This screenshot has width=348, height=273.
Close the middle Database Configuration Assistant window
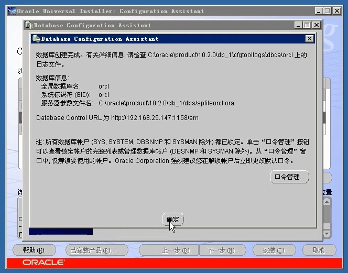(316, 25)
